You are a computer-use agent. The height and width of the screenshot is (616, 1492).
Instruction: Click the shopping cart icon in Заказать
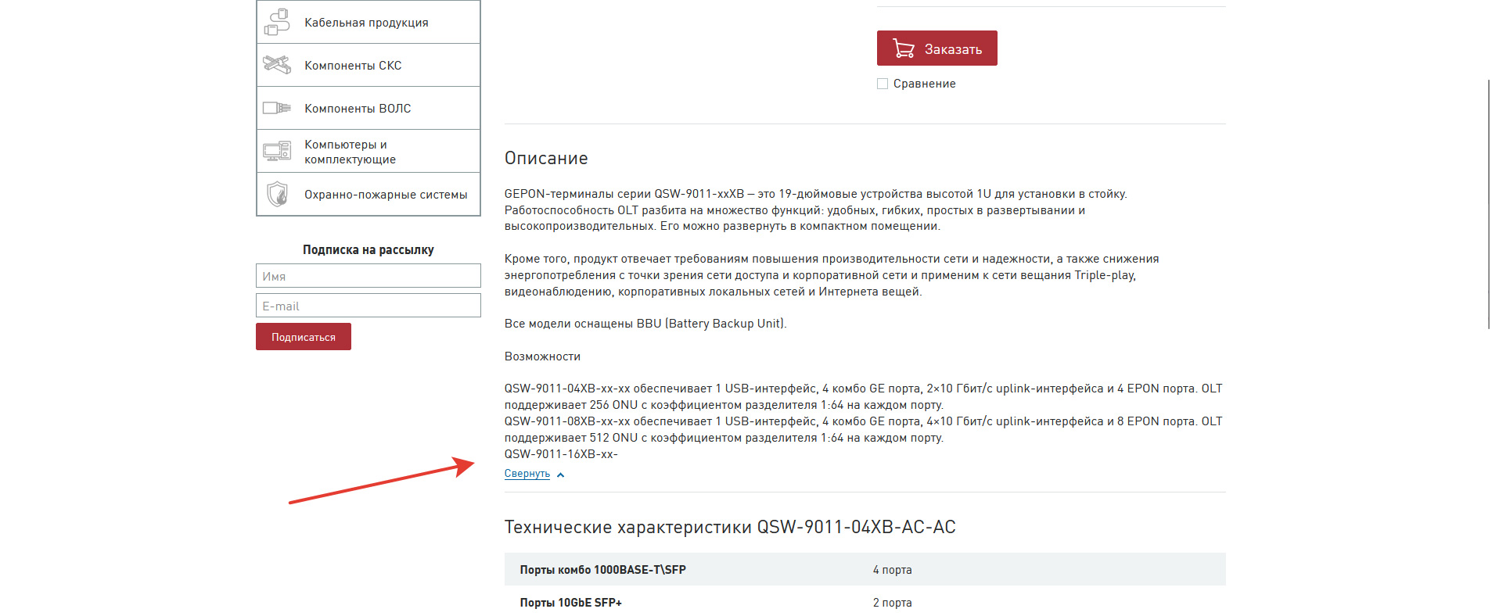904,48
